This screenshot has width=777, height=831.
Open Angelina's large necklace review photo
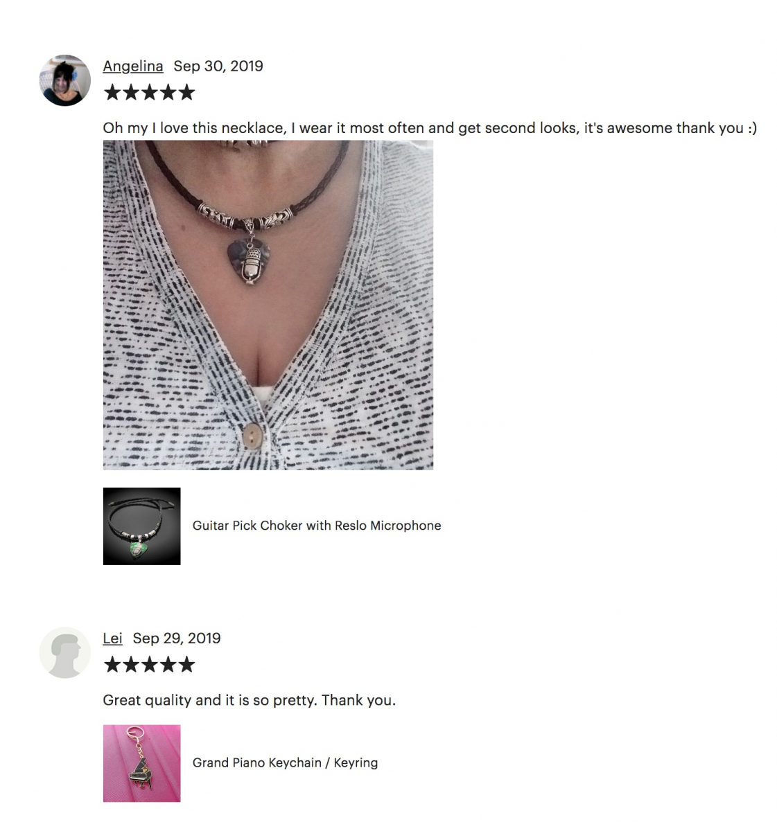(x=268, y=305)
